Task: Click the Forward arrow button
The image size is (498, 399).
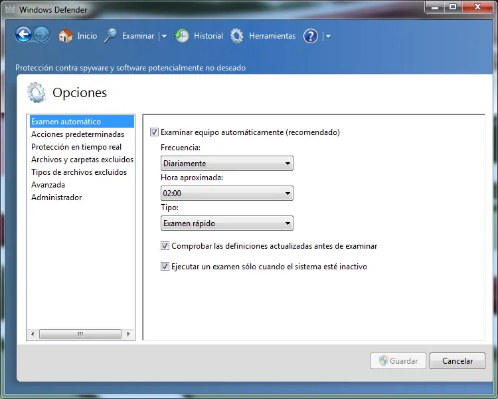Action: point(42,35)
